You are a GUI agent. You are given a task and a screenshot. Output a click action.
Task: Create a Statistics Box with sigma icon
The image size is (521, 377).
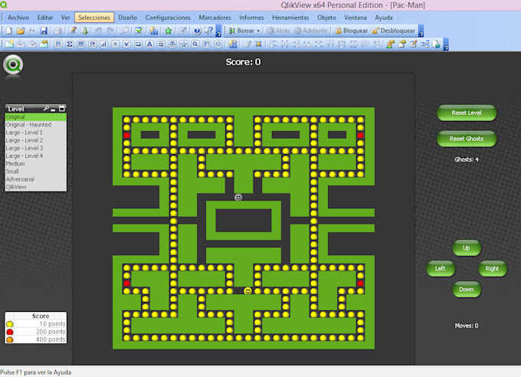point(70,44)
